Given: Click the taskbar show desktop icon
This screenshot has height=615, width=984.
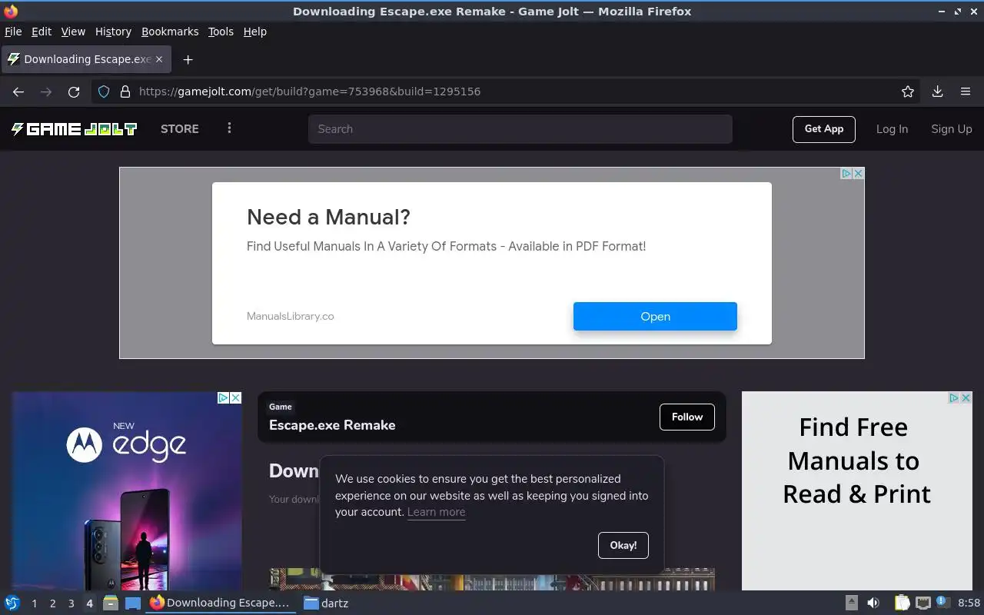Looking at the screenshot, I should [x=132, y=603].
